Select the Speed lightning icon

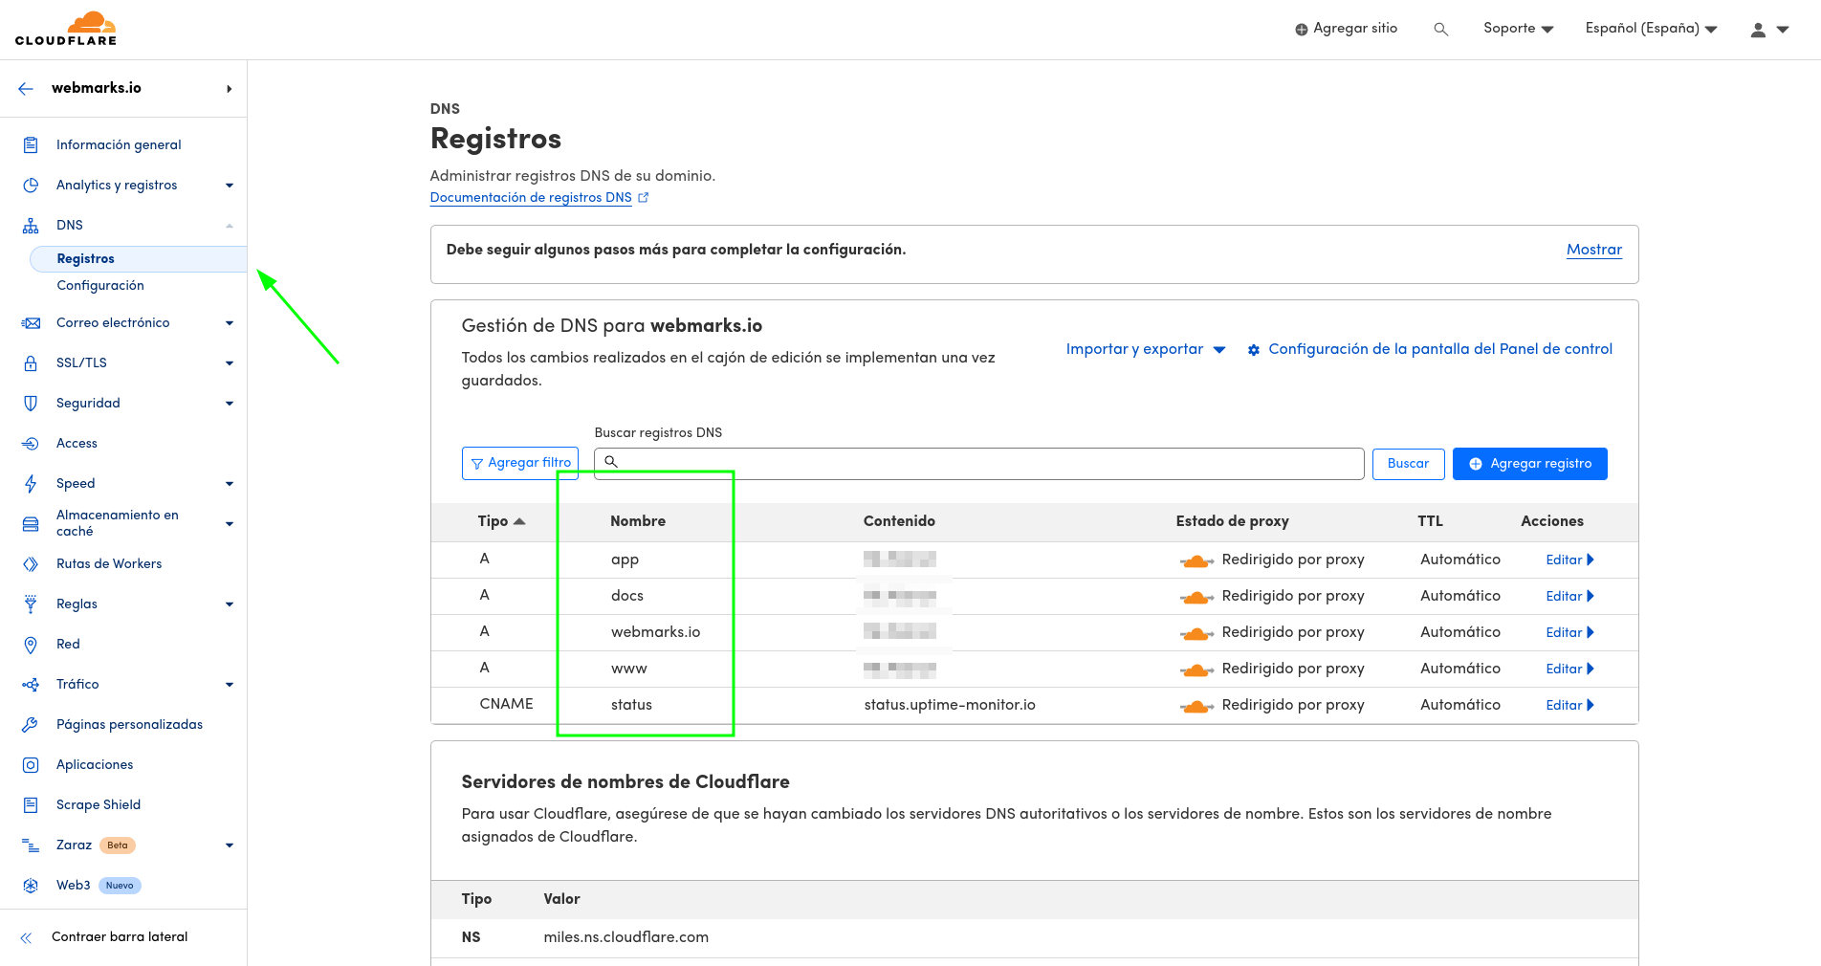coord(32,483)
